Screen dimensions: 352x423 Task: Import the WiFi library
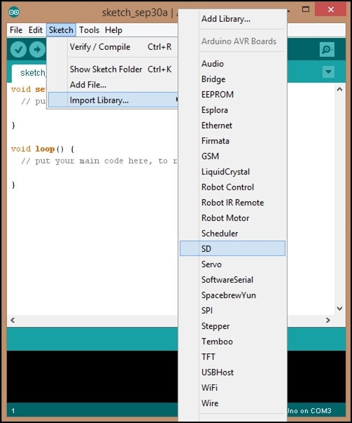click(x=232, y=387)
